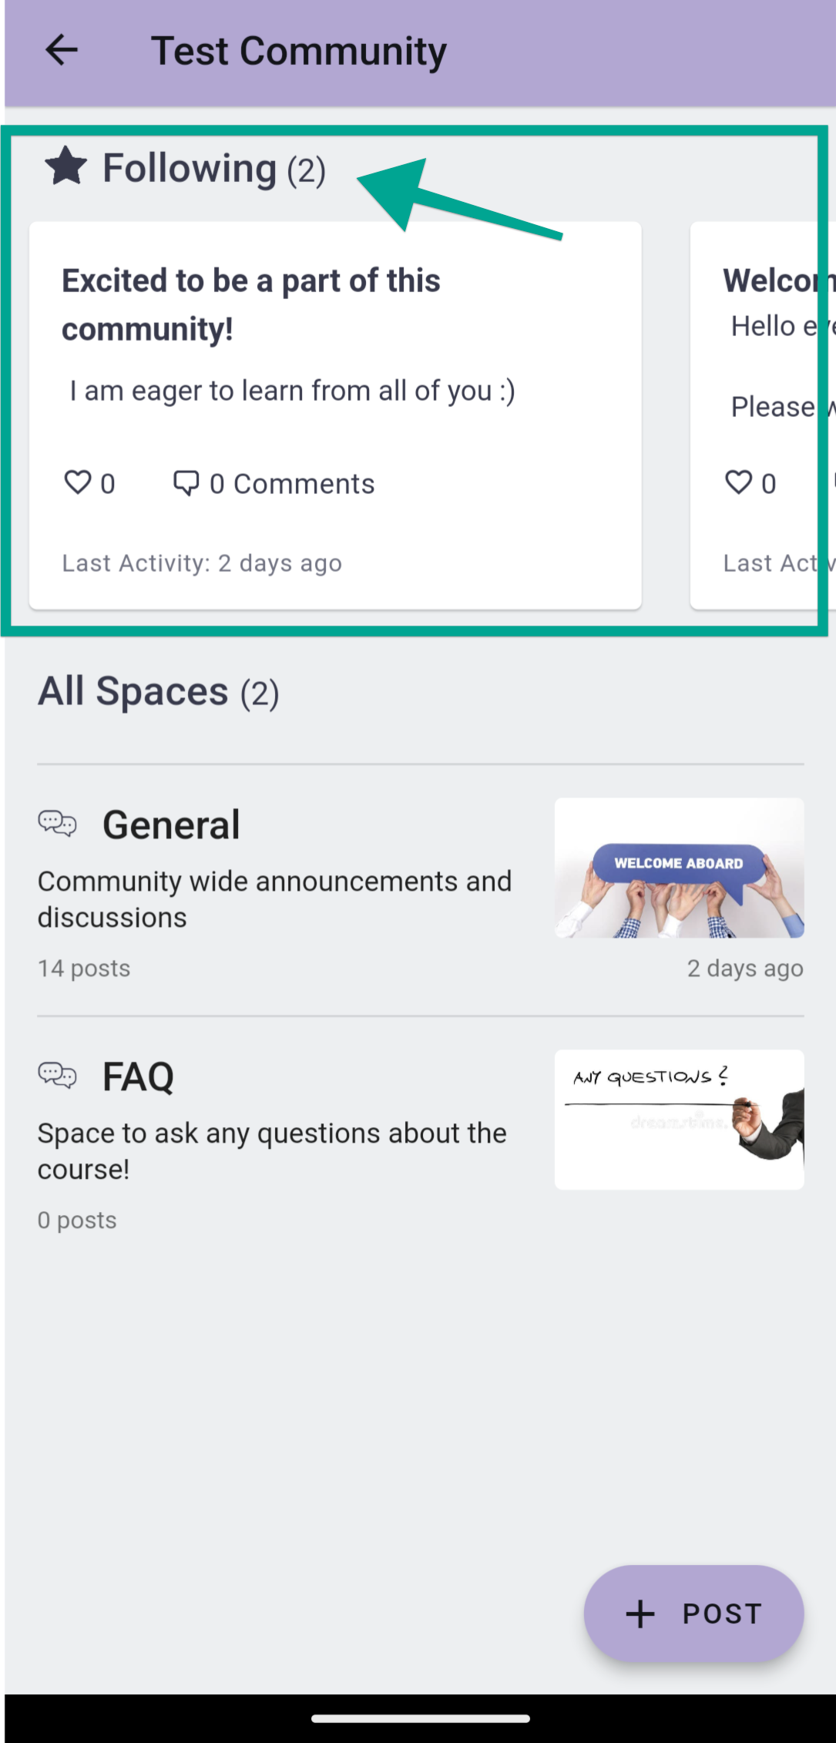
Task: Click the FAQ space chat icon
Action: [x=57, y=1076]
